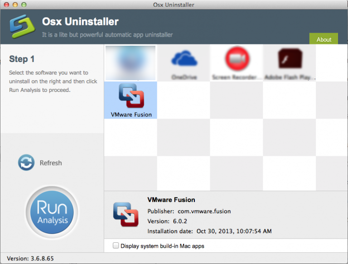The height and width of the screenshot is (264, 348).
Task: Click the Installation date text
Action: pos(209,231)
